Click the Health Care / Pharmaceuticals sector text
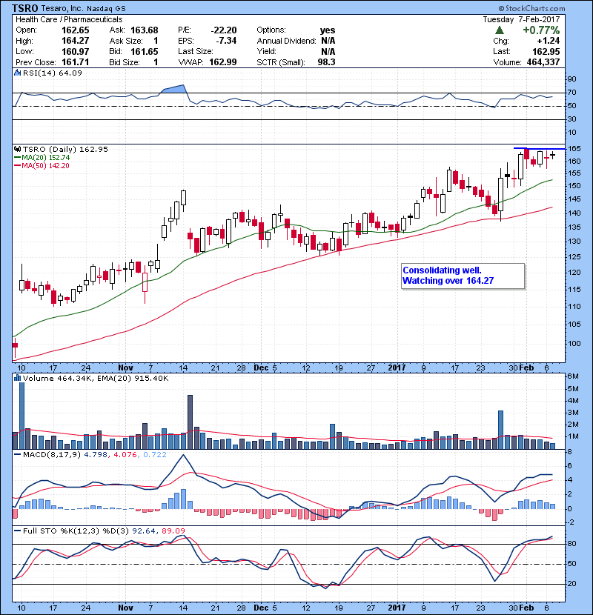This screenshot has height=615, width=593. pyautogui.click(x=69, y=19)
